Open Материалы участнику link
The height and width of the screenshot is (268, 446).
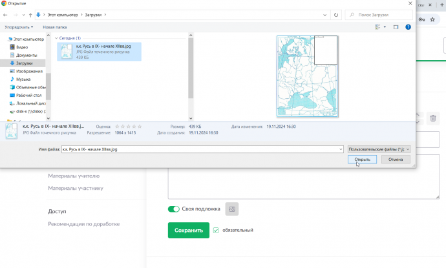(x=75, y=189)
